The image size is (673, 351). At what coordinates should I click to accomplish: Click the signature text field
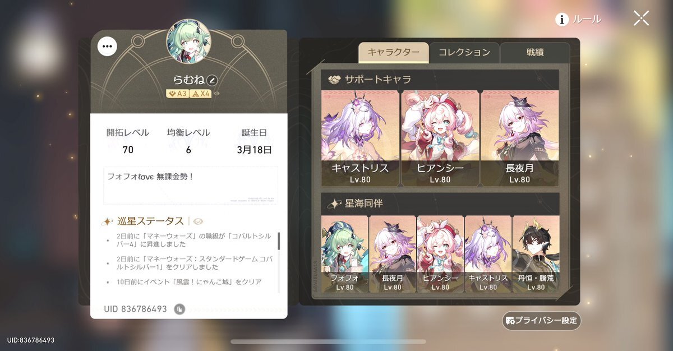click(191, 185)
